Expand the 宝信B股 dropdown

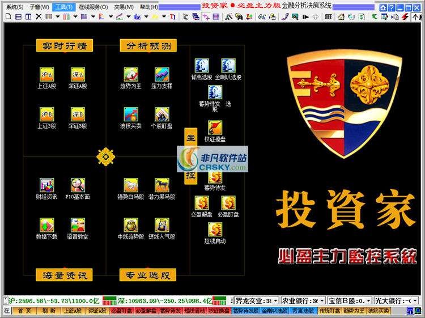[369, 300]
